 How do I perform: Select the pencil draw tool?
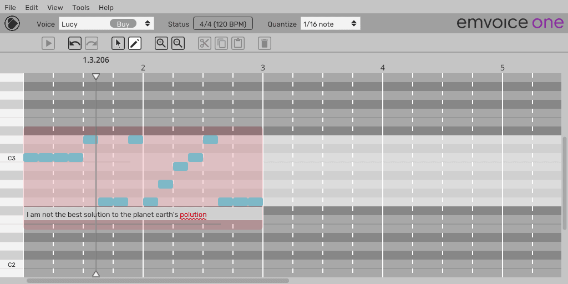135,43
